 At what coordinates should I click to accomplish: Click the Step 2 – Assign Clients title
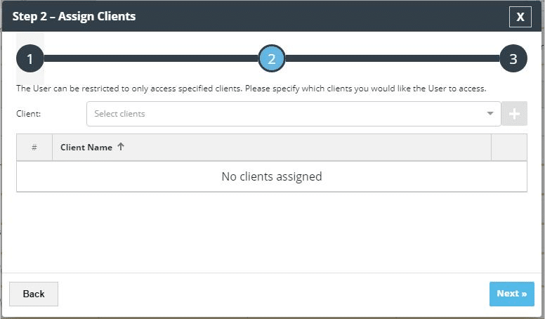tap(74, 16)
